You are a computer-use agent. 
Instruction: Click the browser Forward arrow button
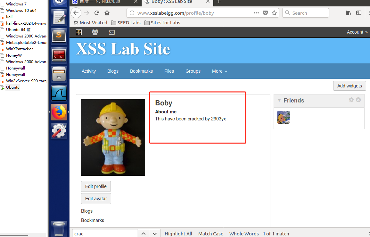pos(86,13)
